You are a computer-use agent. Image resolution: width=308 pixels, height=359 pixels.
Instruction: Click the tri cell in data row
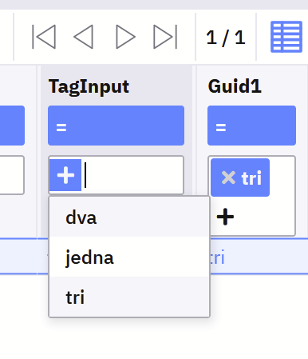[217, 257]
